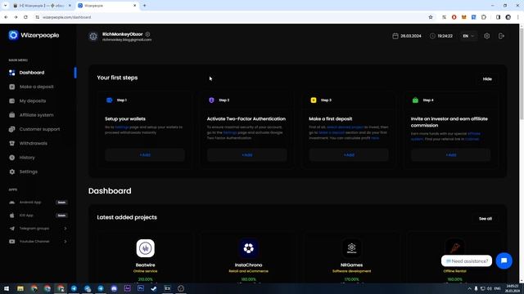This screenshot has width=524, height=294.
Task: Click the Beatwire project name
Action: [146, 265]
